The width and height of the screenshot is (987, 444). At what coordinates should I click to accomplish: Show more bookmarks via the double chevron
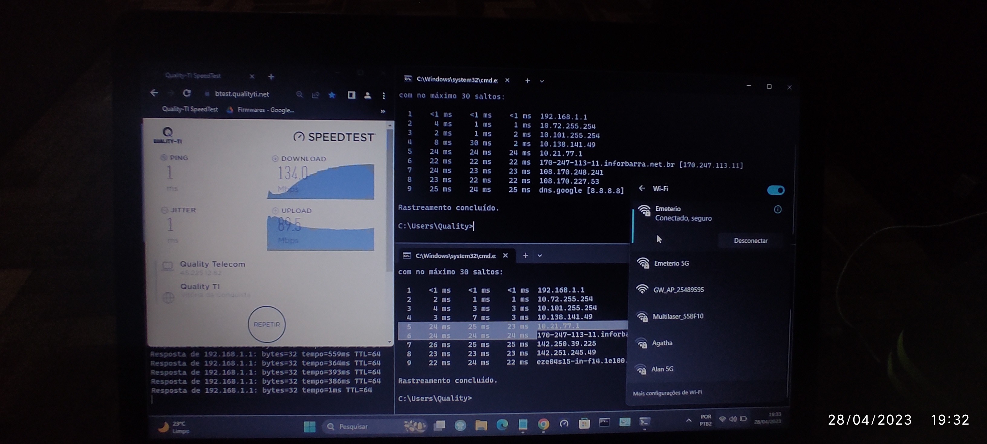point(383,111)
